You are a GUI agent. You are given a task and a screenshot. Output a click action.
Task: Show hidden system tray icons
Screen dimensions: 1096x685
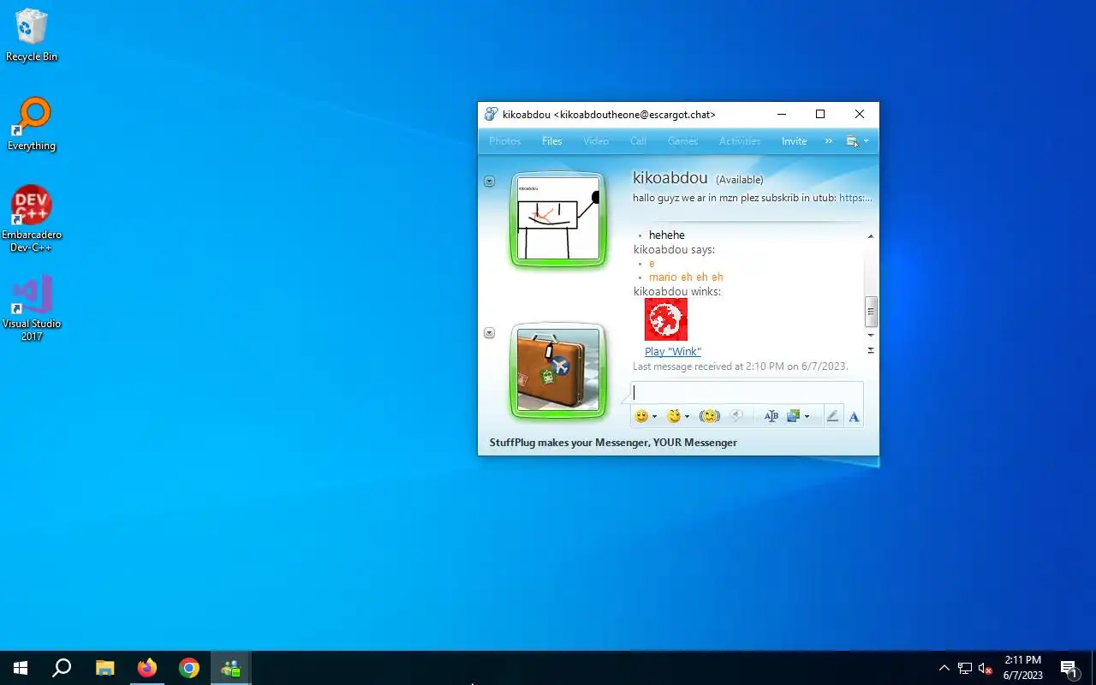point(944,669)
